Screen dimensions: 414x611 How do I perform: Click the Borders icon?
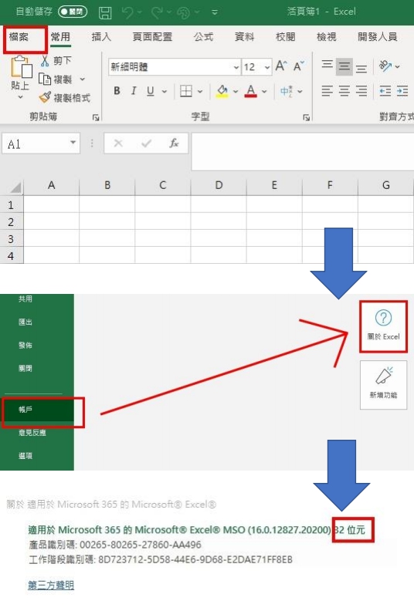(x=186, y=91)
